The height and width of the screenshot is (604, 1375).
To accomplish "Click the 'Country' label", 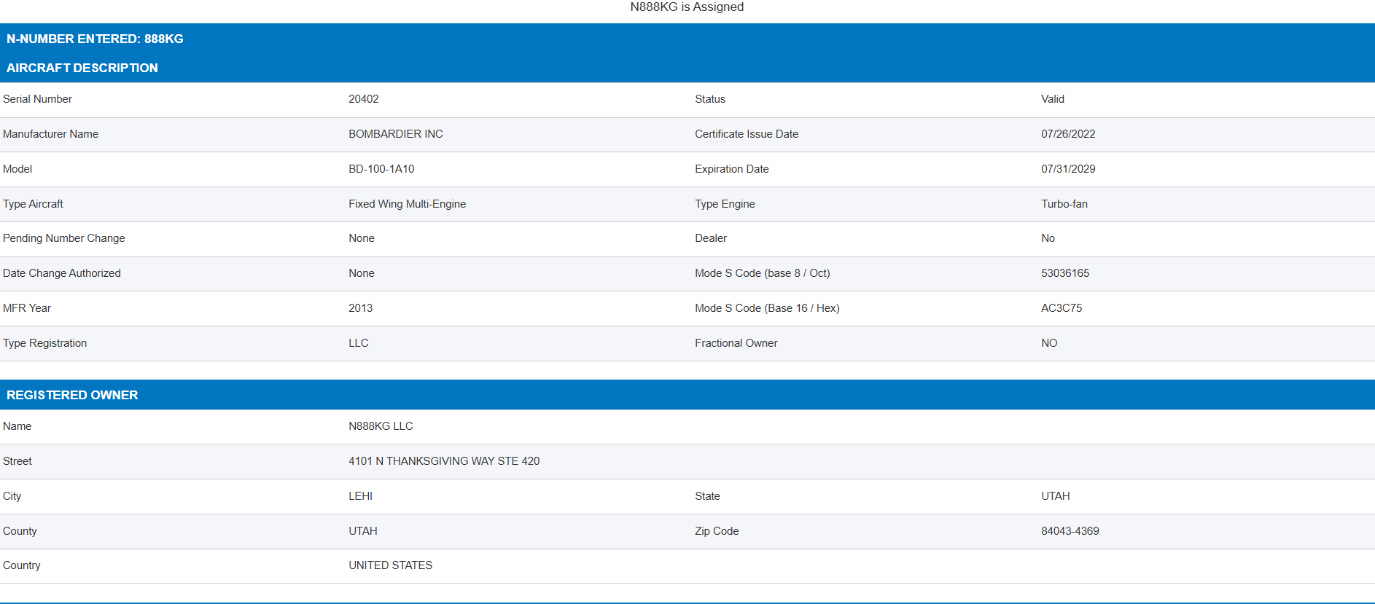I will (x=22, y=565).
